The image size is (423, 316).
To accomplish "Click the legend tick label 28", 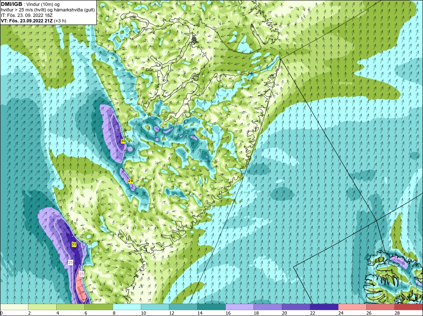I will pyautogui.click(x=397, y=313).
